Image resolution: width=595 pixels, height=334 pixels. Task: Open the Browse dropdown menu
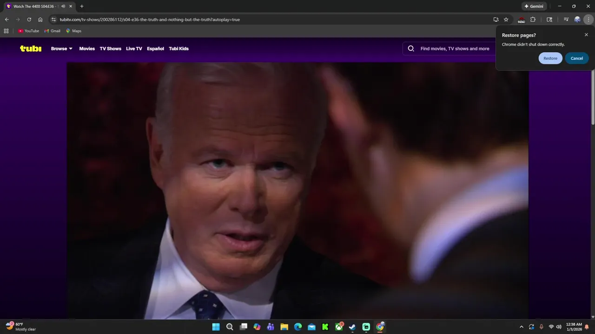click(x=61, y=49)
